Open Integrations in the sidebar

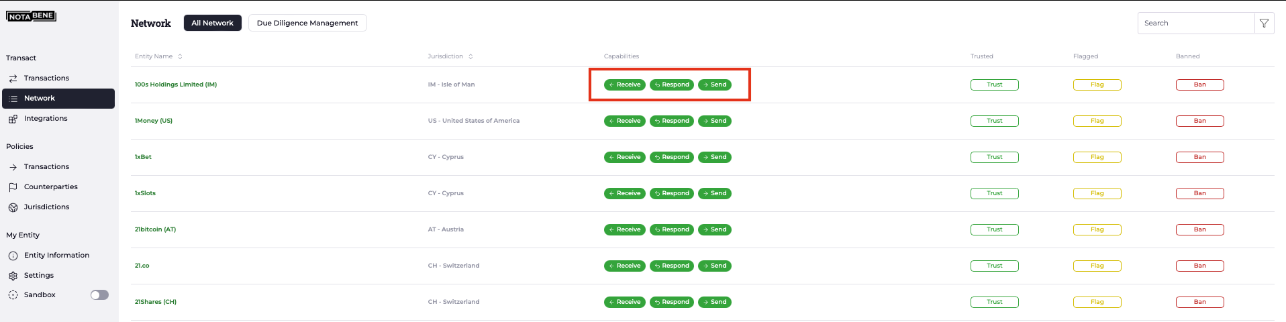click(46, 118)
